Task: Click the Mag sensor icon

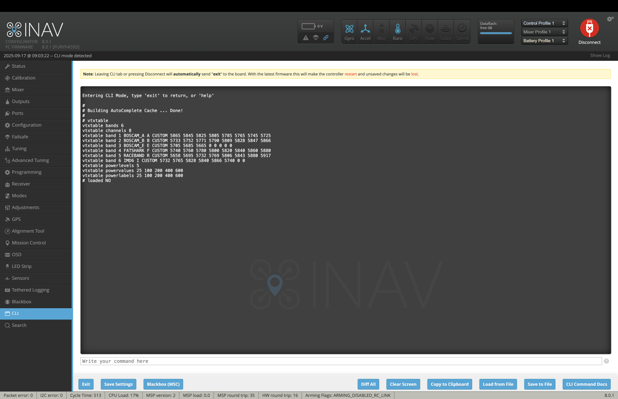Action: (381, 32)
